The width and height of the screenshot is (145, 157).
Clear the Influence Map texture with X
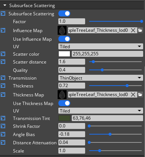tap(133, 30)
